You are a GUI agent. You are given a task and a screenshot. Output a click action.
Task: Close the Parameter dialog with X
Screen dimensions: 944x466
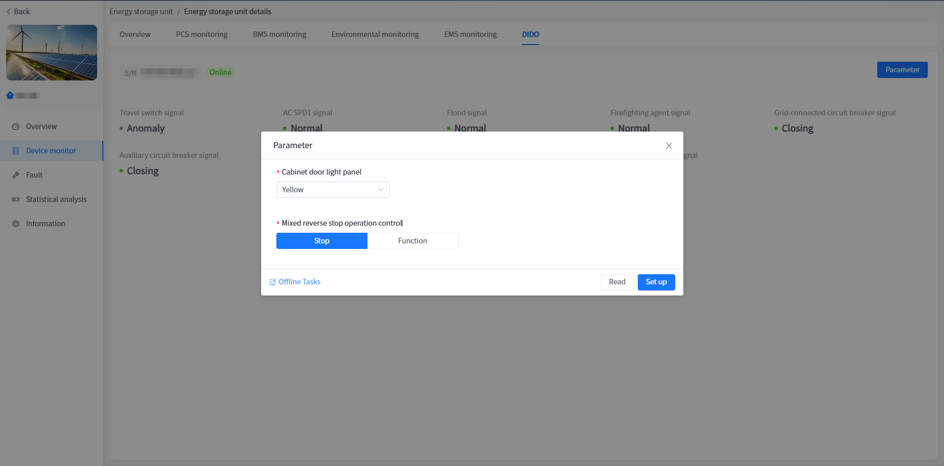tap(669, 146)
